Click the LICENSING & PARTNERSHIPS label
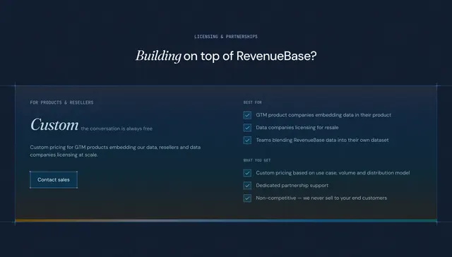 coord(226,37)
